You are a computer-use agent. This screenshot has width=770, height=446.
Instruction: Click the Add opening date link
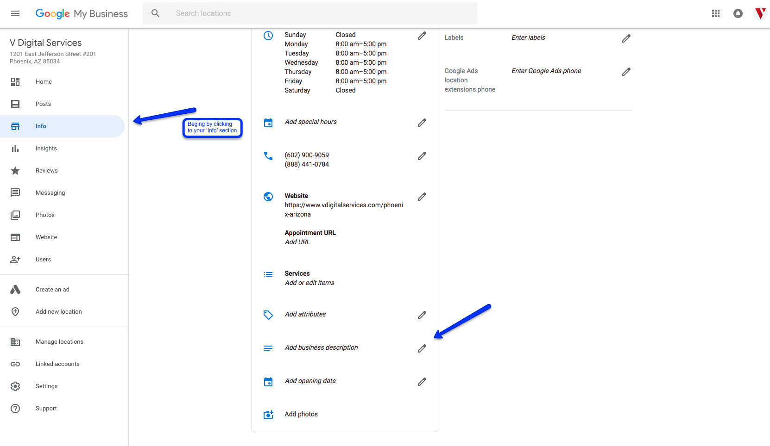pos(310,381)
